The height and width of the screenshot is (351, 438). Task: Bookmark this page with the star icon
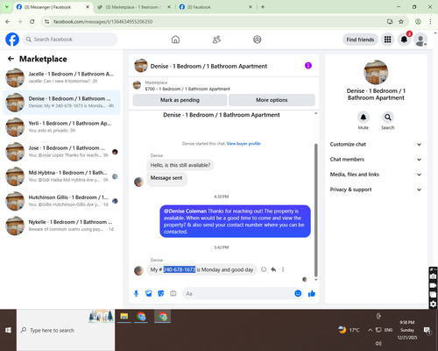tap(401, 21)
